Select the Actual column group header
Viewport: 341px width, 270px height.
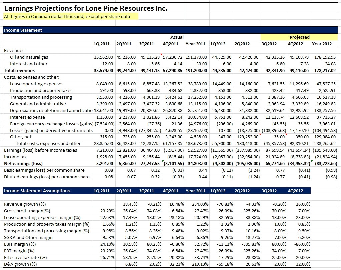tap(177, 37)
